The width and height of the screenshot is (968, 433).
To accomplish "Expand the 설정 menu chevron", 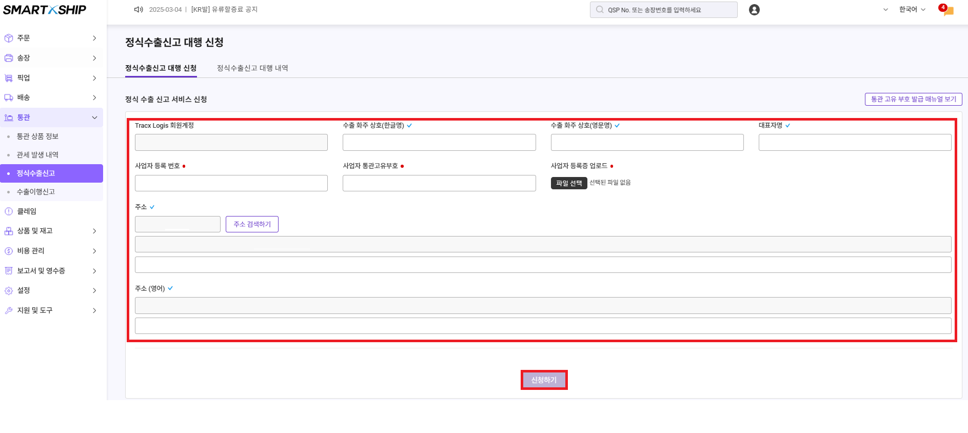I will tap(94, 290).
